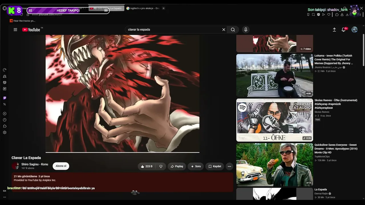Open the toolbar downloads icon

(x=347, y=15)
